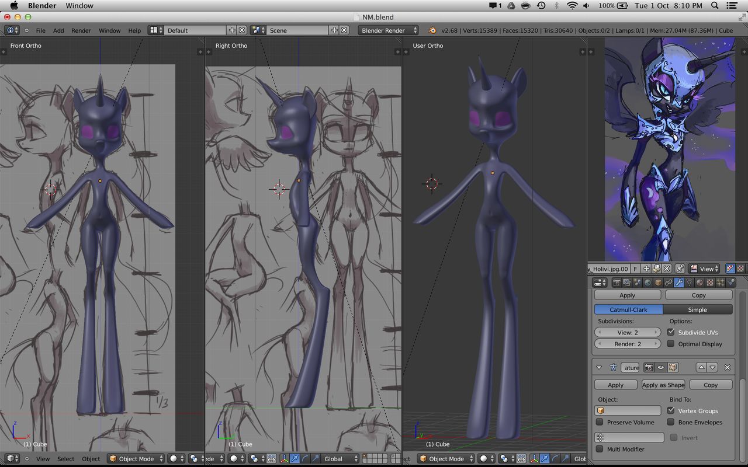Uncheck the Subdivide UVs option

[x=671, y=332]
